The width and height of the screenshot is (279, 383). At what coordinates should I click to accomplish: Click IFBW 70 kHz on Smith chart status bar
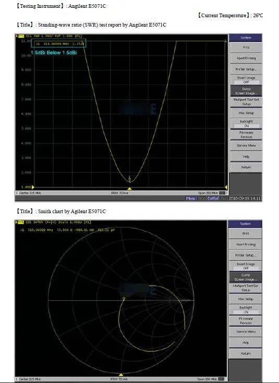pyautogui.click(x=119, y=379)
